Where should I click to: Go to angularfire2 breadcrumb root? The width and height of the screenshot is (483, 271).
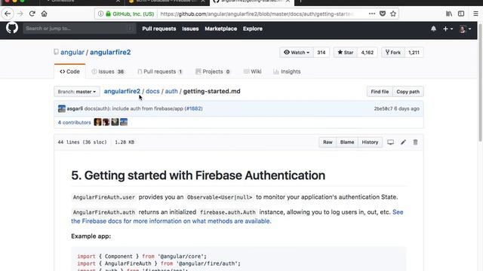[122, 91]
